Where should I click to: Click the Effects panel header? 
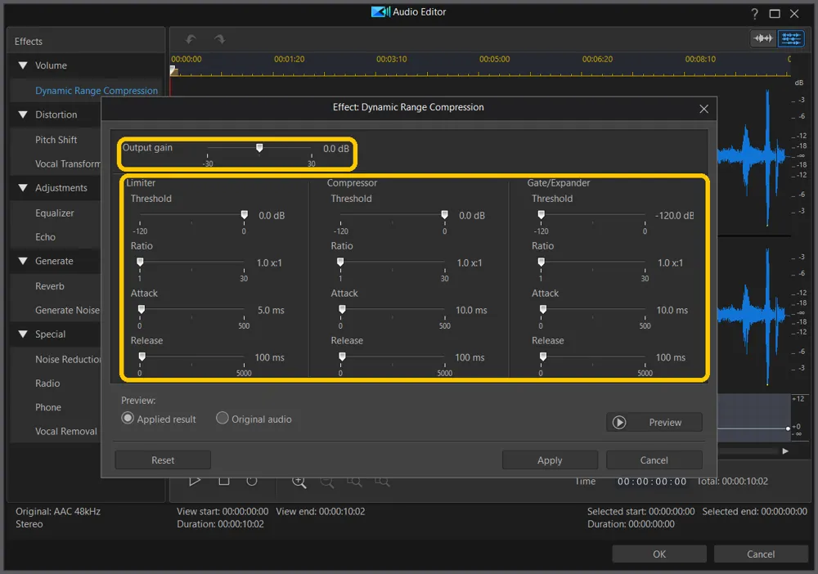pos(86,41)
